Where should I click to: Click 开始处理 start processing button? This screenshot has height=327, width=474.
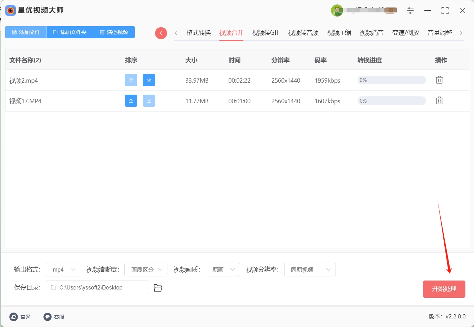coord(444,289)
